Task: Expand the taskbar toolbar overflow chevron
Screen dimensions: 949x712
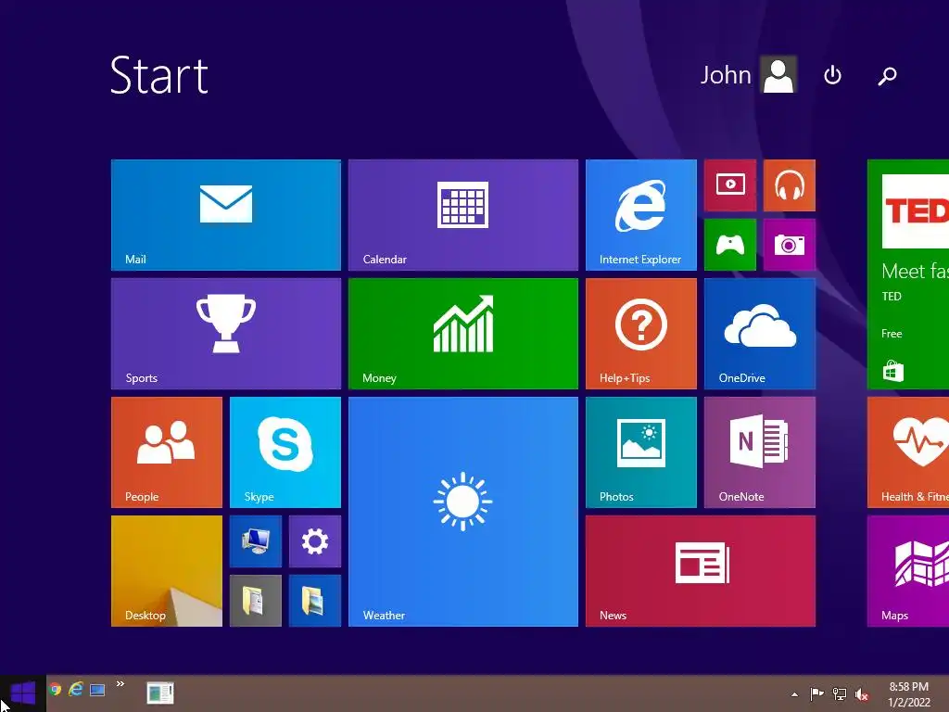Action: click(120, 683)
